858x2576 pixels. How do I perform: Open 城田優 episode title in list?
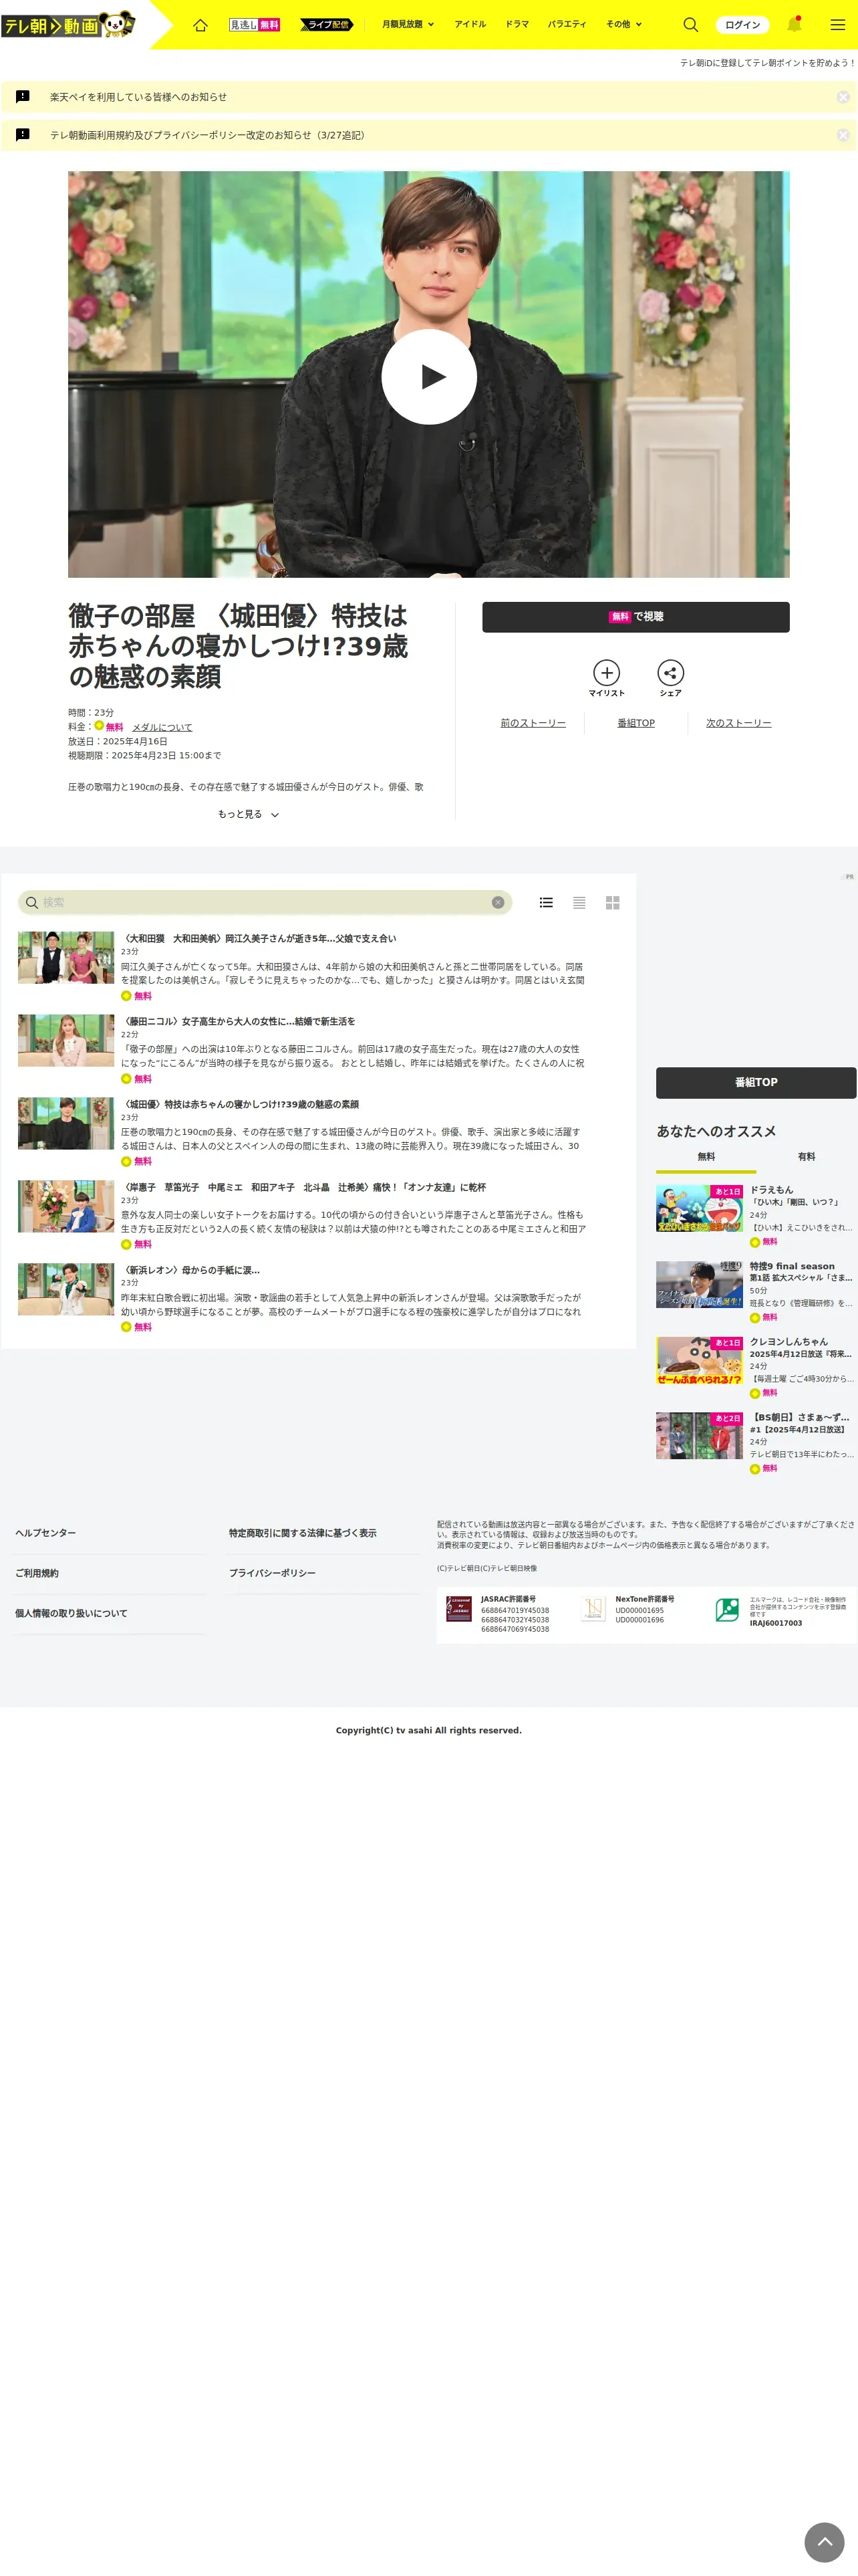[240, 1104]
